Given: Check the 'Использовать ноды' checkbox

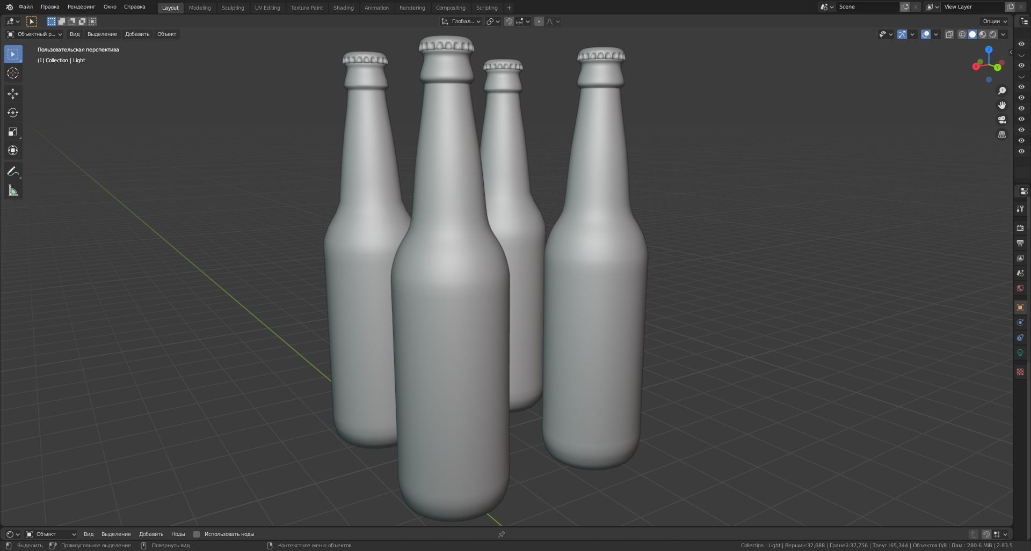Looking at the screenshot, I should click(197, 534).
